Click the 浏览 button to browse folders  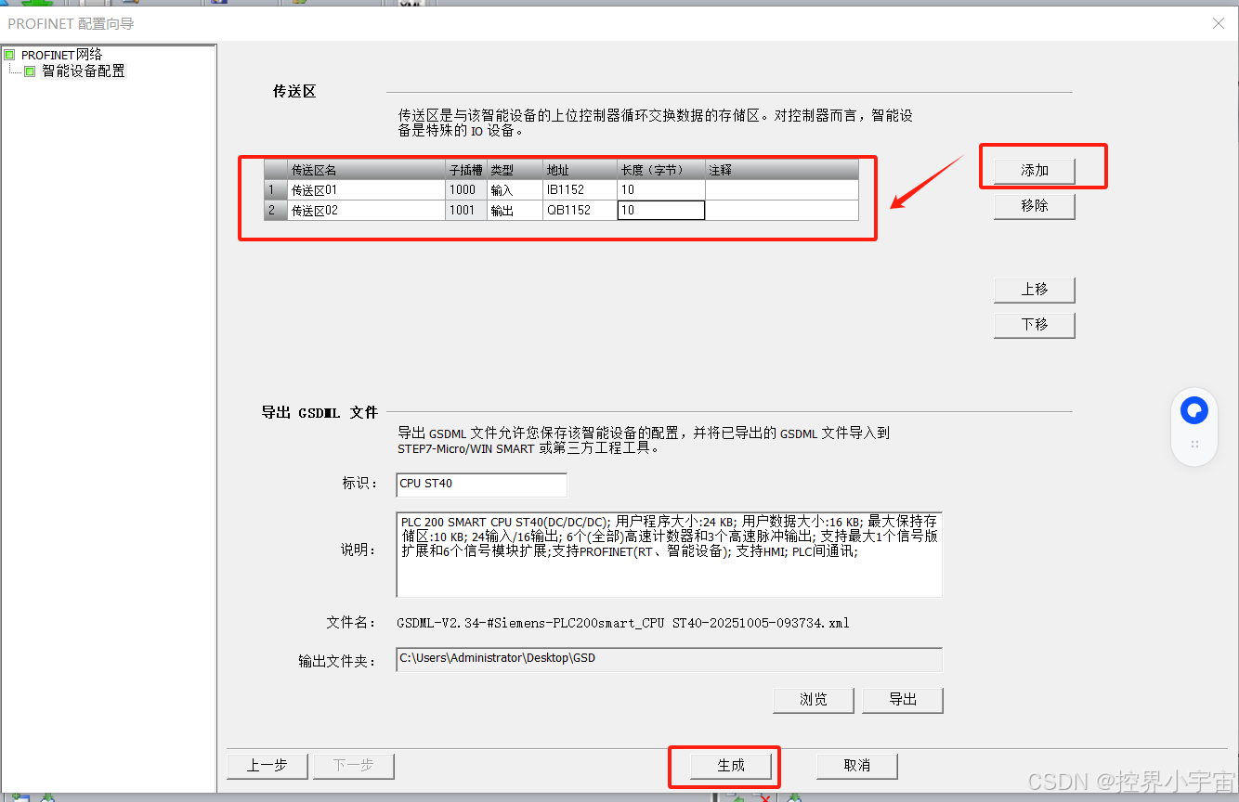pos(813,700)
